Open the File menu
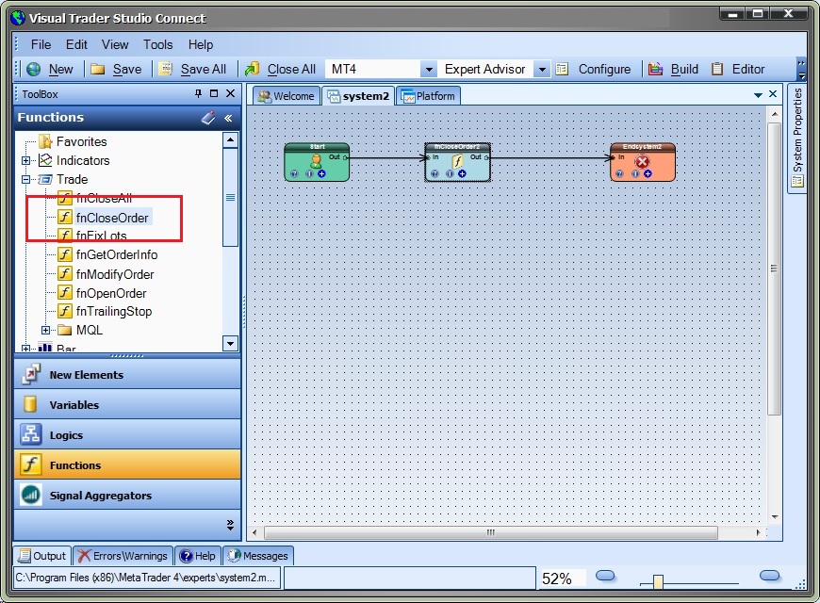This screenshot has width=820, height=603. coord(41,44)
